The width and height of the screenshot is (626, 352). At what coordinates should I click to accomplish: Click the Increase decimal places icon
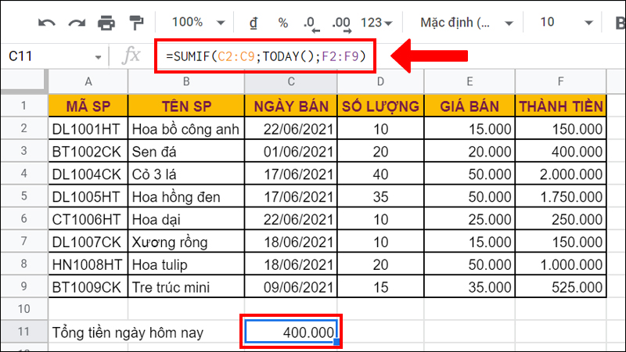coord(341,22)
